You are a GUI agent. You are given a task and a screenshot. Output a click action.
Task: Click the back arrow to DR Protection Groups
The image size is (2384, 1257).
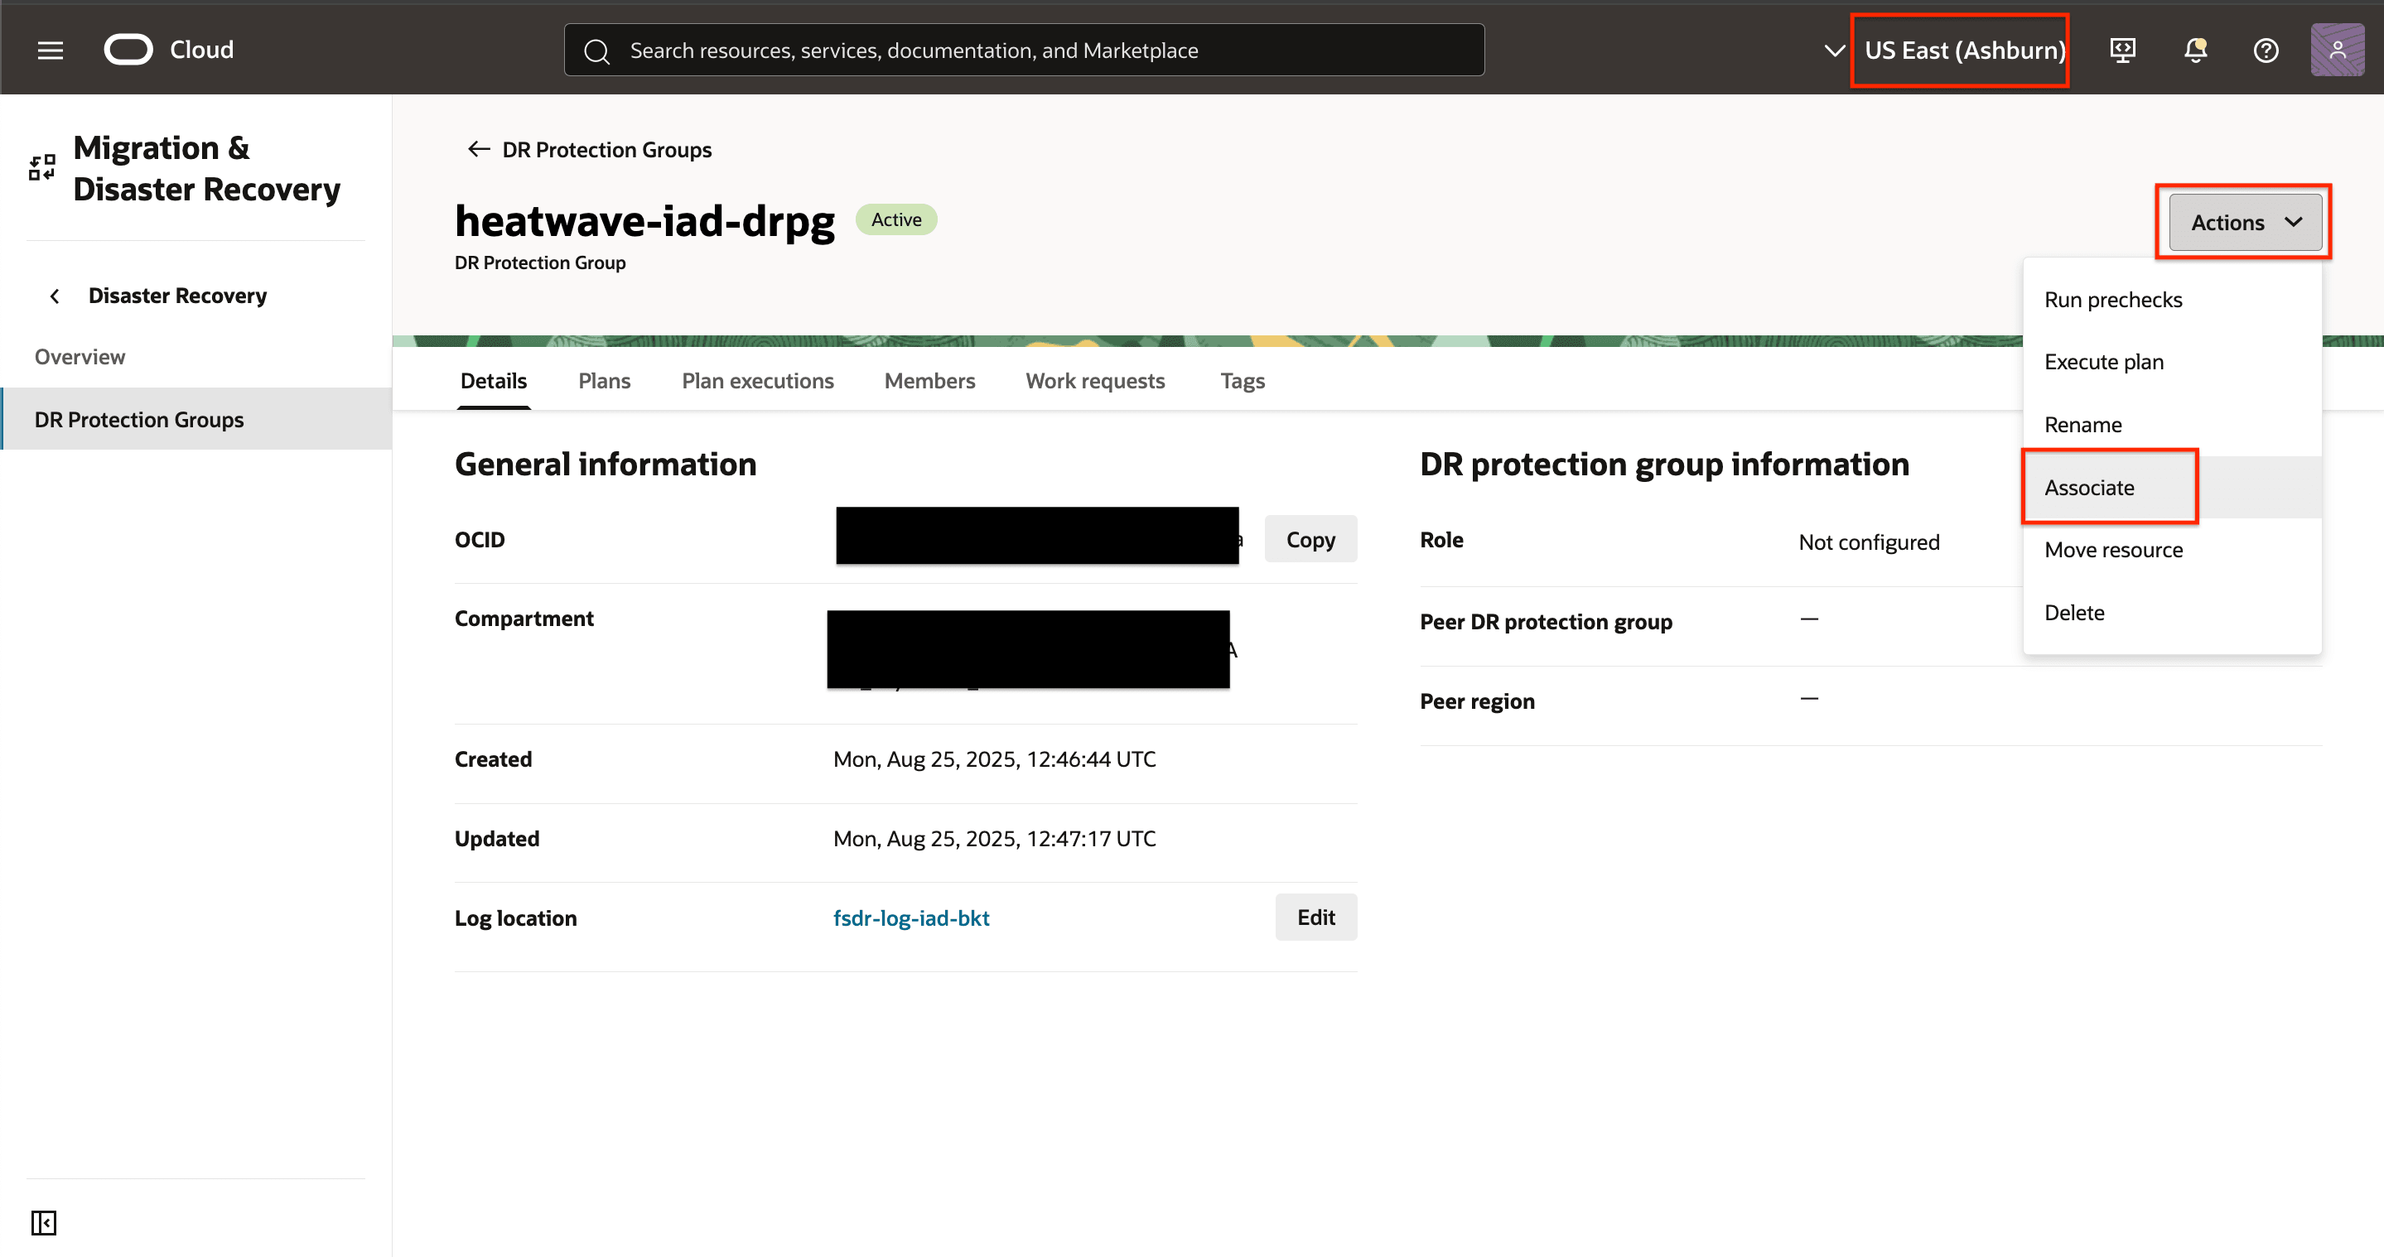pos(479,149)
